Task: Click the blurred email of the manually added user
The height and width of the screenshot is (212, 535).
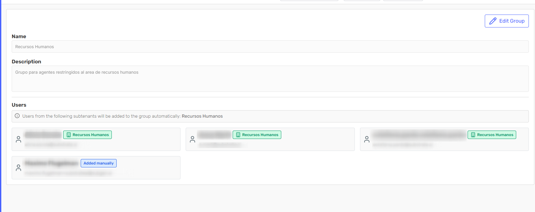Action: click(68, 173)
